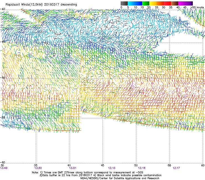Click the 55 longitude axis label
The height and width of the screenshot is (180, 205).
169,166
